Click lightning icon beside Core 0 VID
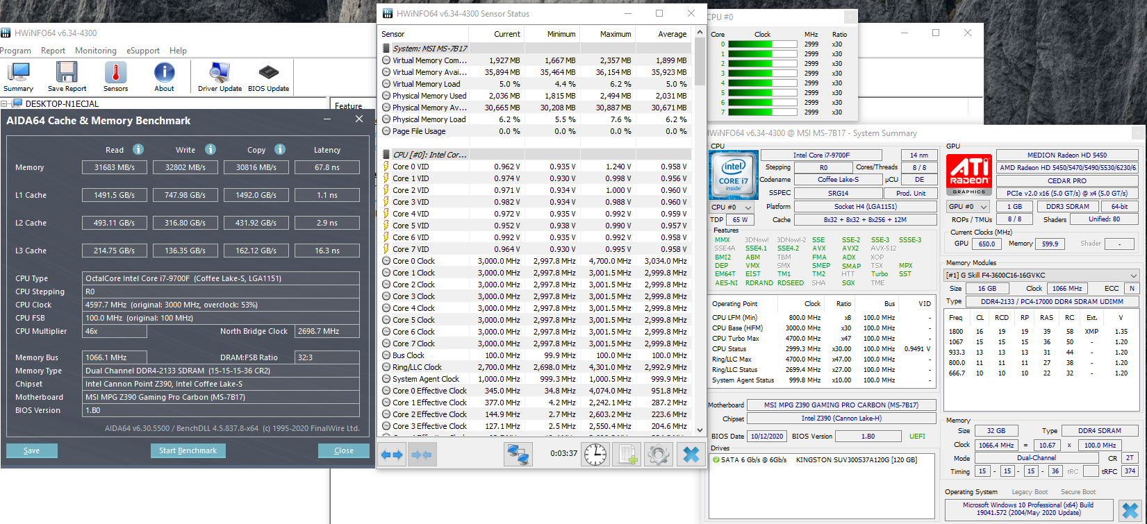The height and width of the screenshot is (524, 1147). [x=386, y=167]
